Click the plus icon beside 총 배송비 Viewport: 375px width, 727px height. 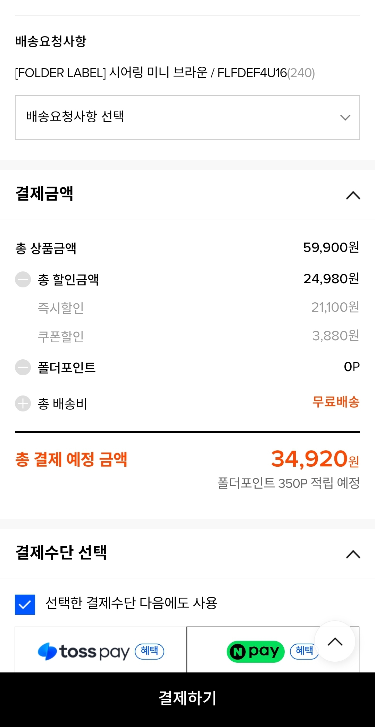pos(23,403)
